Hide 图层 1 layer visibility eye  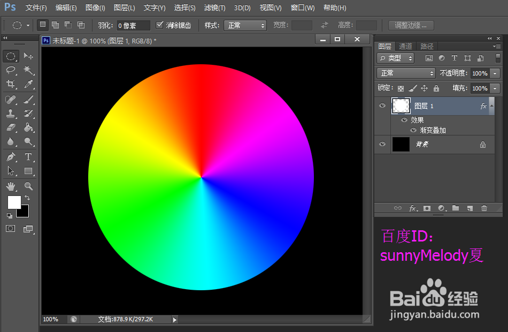382,105
